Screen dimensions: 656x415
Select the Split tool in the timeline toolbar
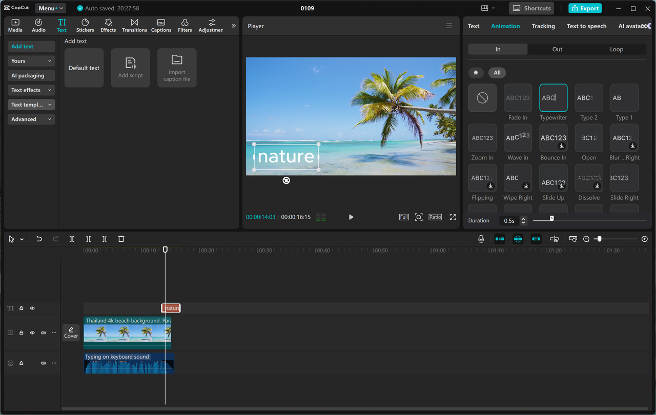point(72,239)
